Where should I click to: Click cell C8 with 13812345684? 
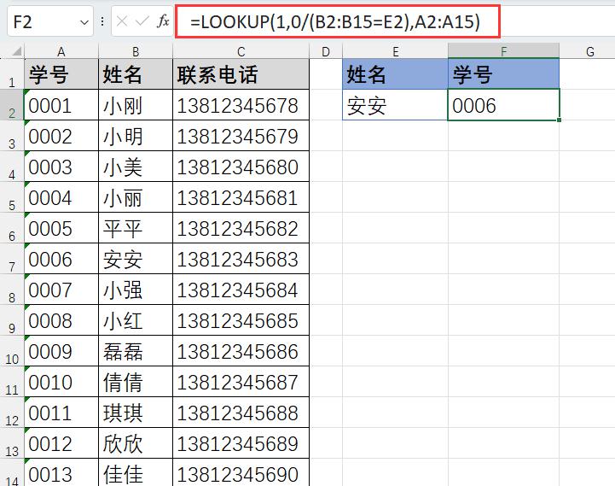(241, 290)
